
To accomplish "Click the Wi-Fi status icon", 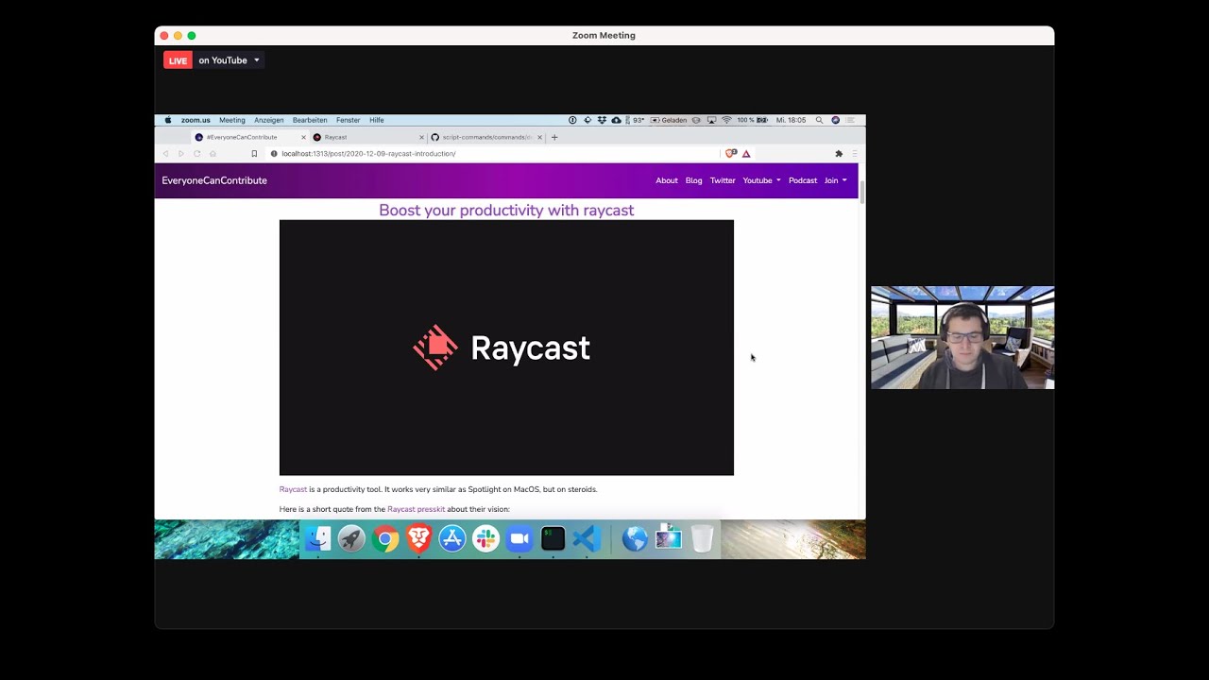I will [726, 120].
